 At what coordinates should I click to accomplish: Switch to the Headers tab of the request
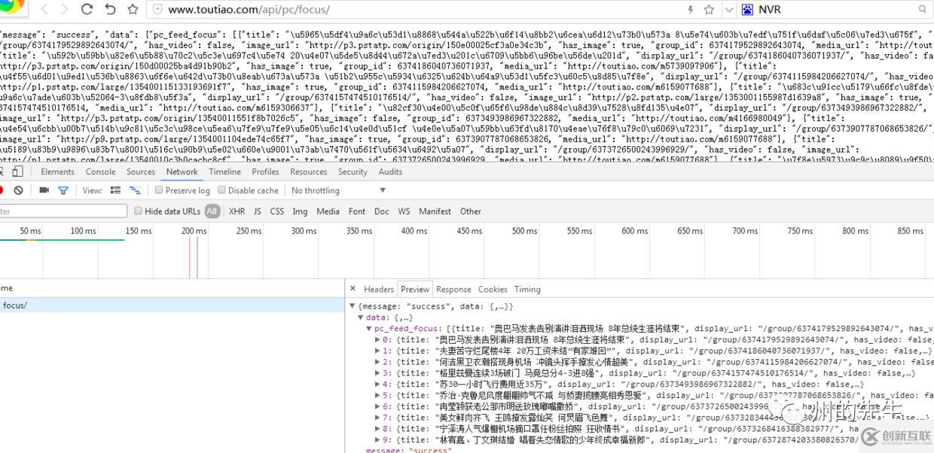click(x=379, y=289)
